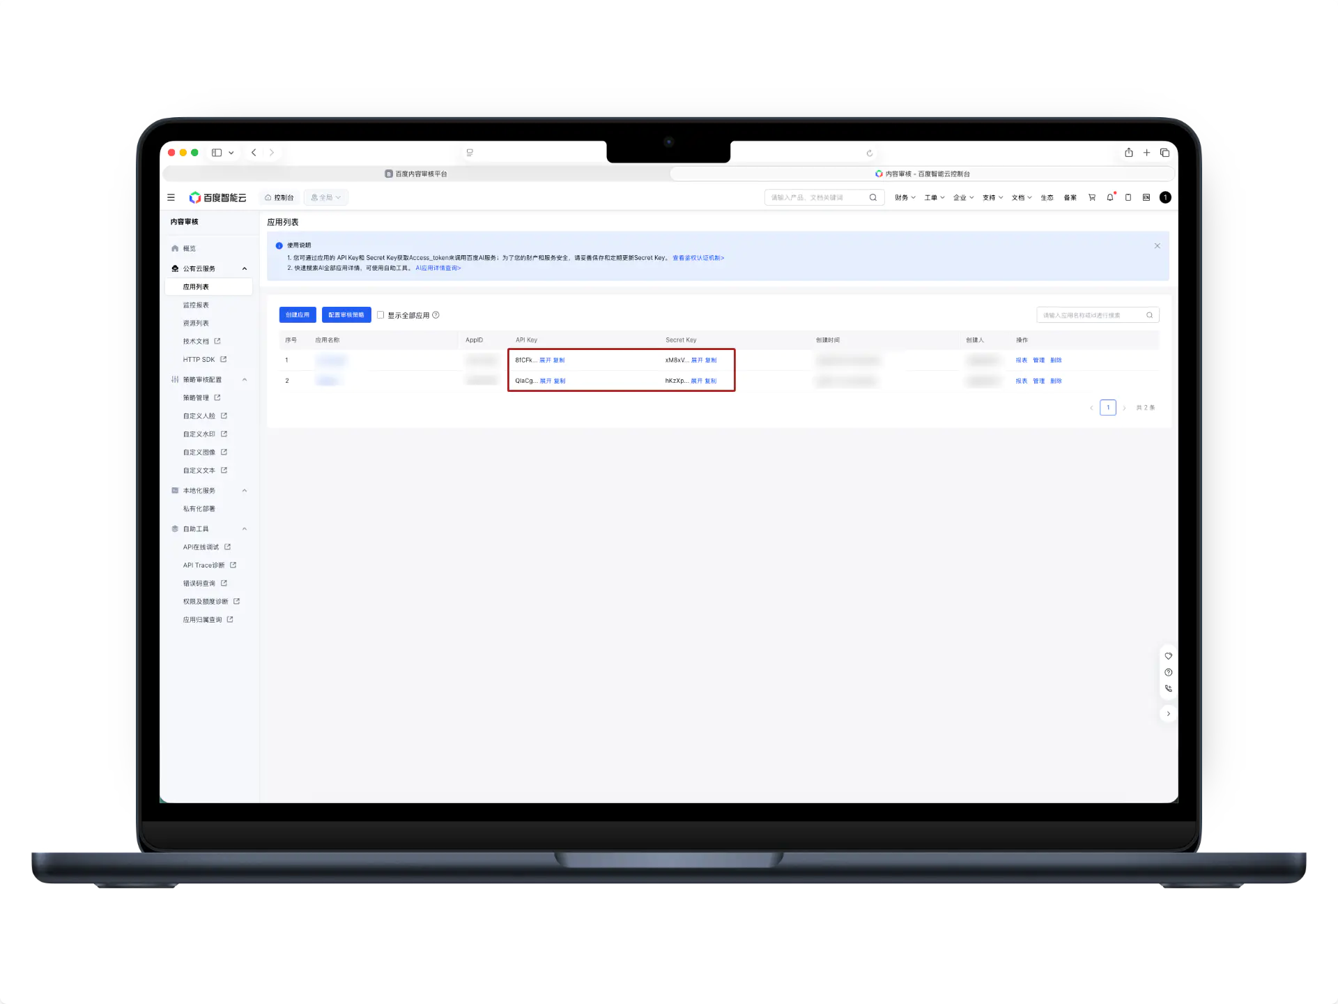This screenshot has width=1338, height=1004.
Task: Open 生态 in the top navigation
Action: pyautogui.click(x=1047, y=197)
